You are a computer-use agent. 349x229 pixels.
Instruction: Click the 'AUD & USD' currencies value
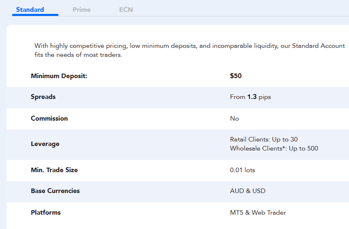tap(248, 191)
